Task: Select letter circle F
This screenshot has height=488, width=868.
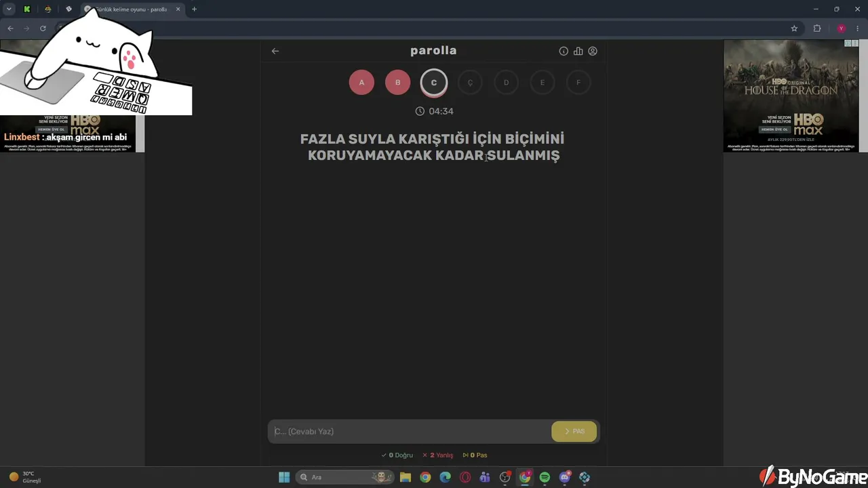Action: (x=578, y=83)
